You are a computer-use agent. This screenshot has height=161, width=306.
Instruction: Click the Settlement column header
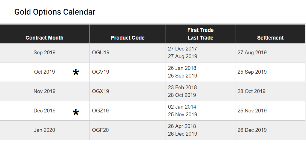coord(270,38)
